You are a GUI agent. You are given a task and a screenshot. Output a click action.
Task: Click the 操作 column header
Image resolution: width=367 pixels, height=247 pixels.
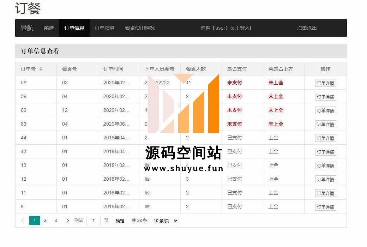(326, 69)
